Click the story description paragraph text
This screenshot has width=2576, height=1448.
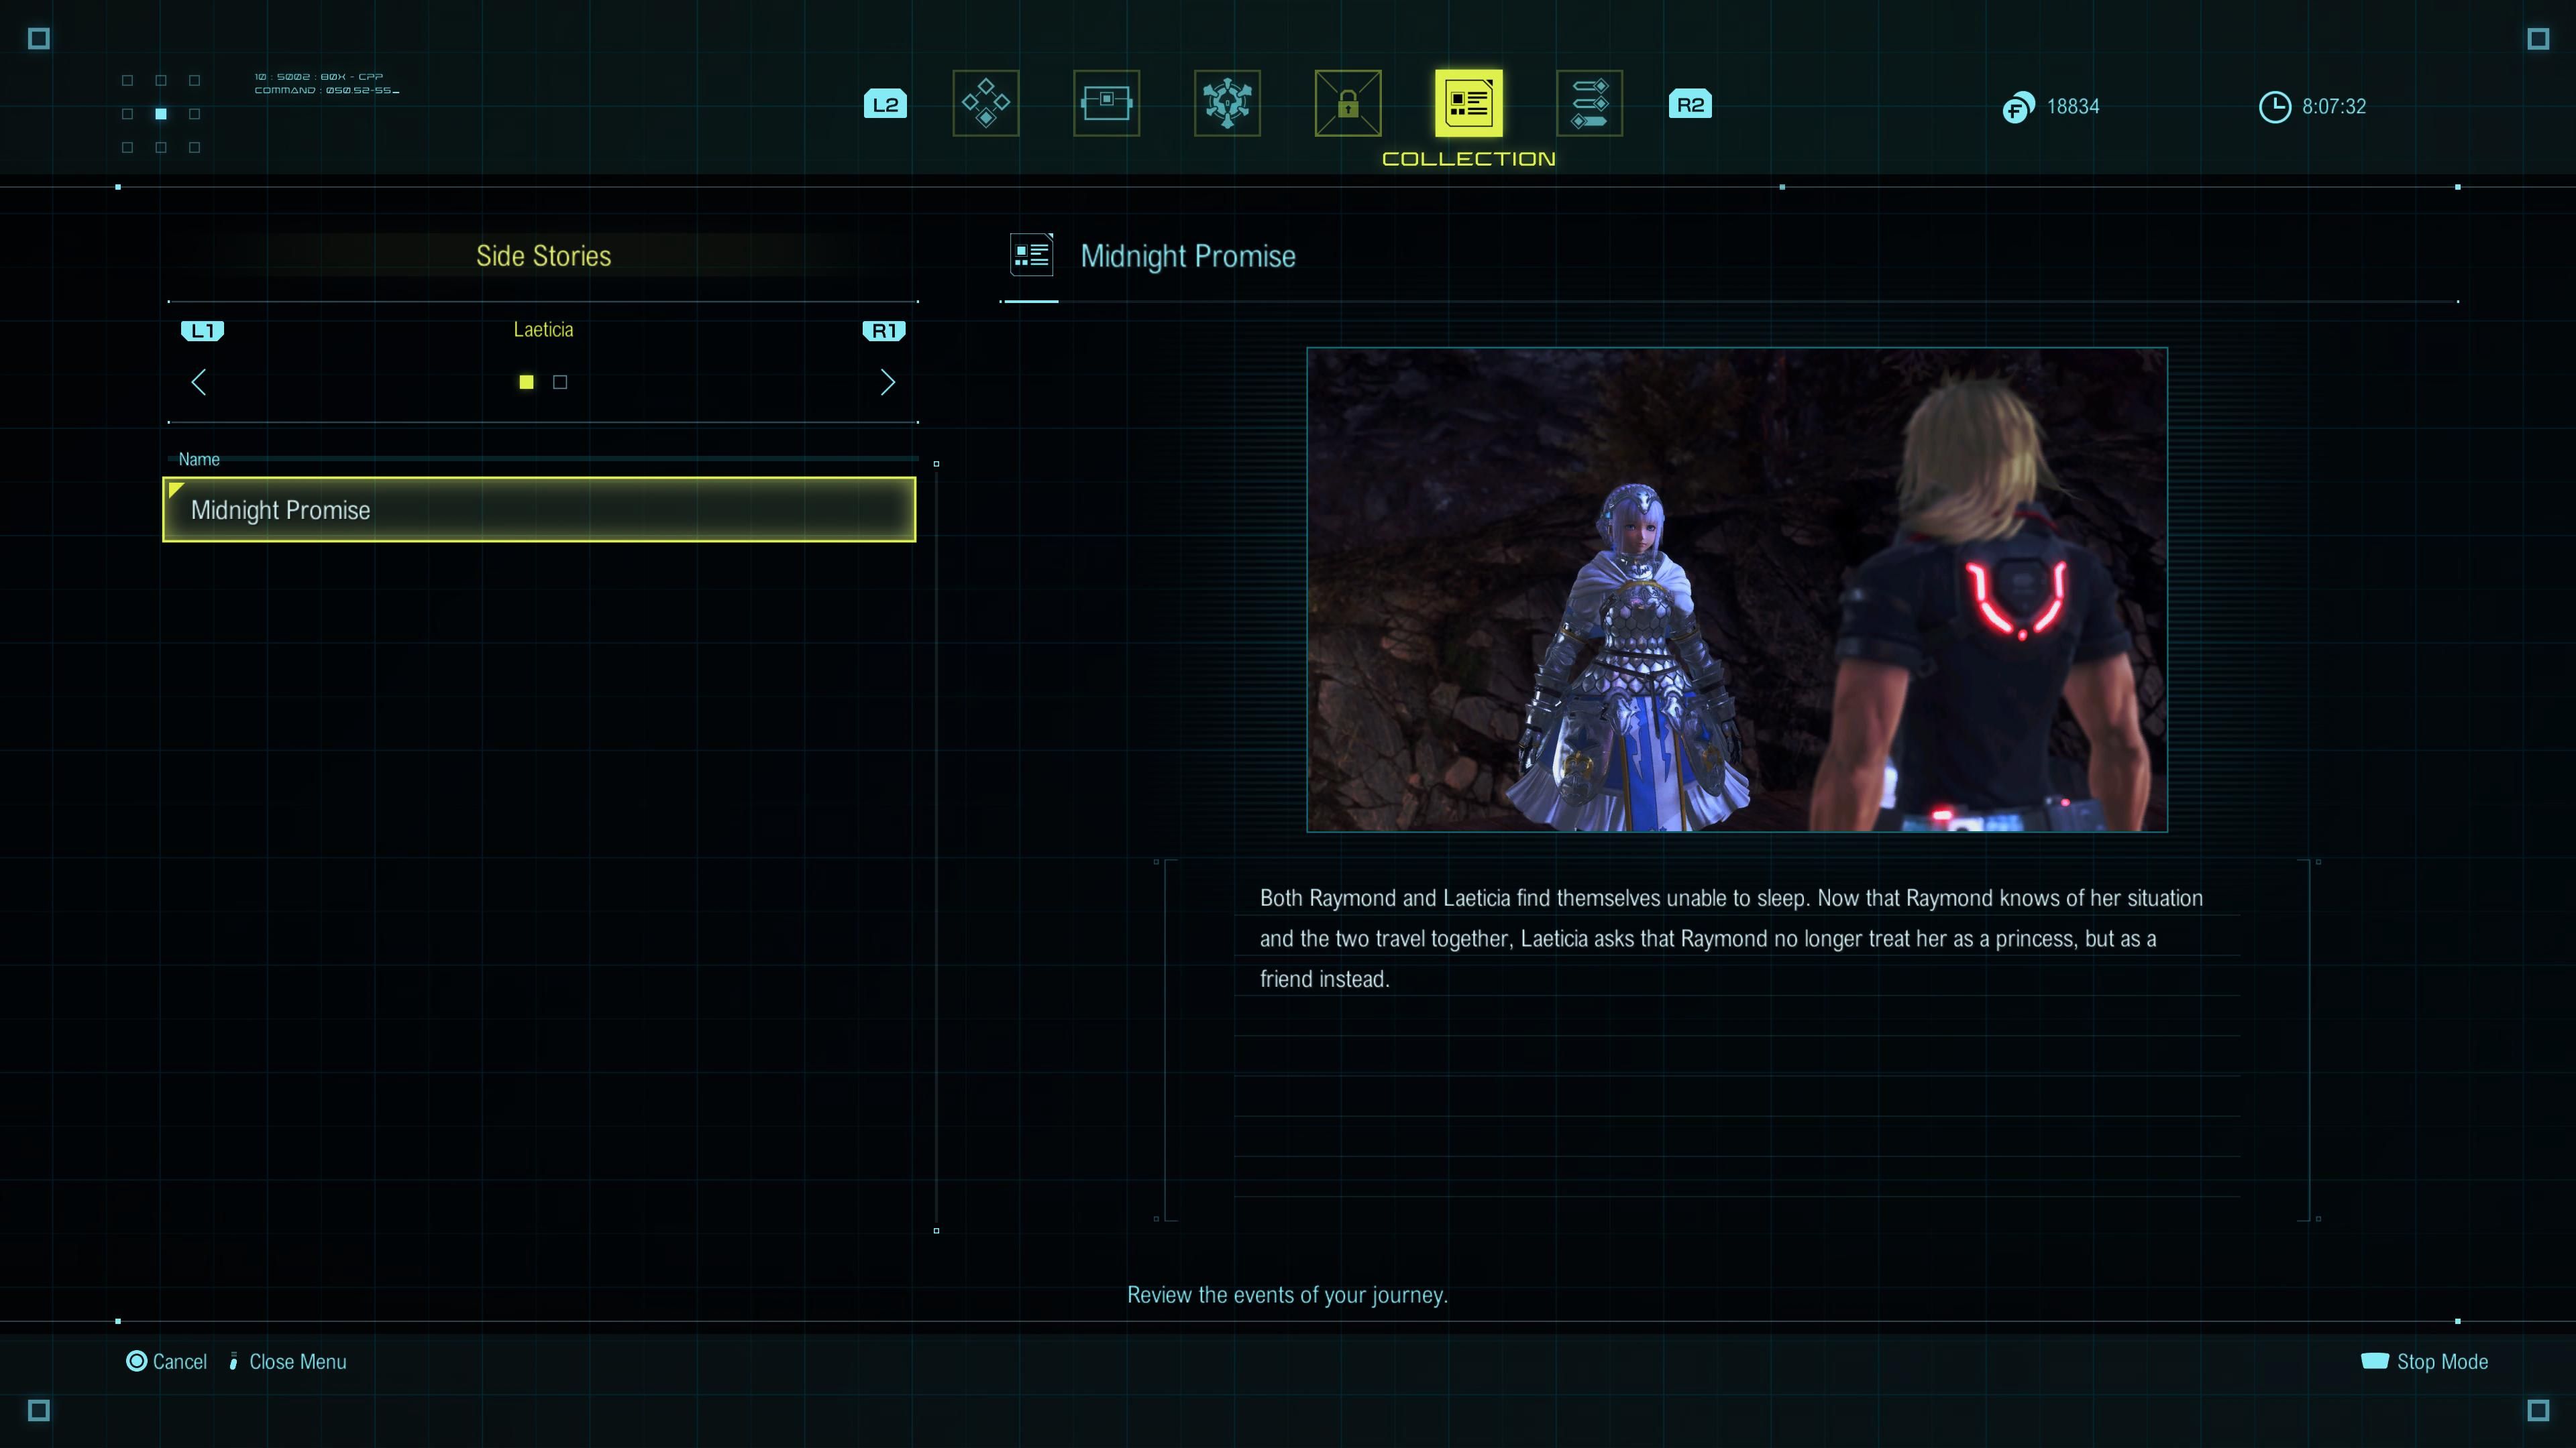[x=1731, y=939]
